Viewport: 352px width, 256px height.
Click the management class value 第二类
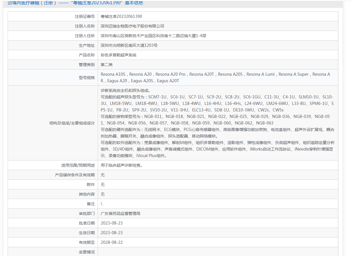pos(107,65)
